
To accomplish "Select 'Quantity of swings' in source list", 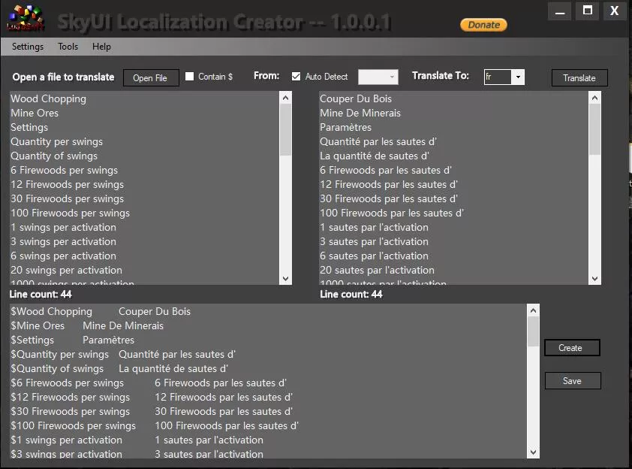I will 54,156.
